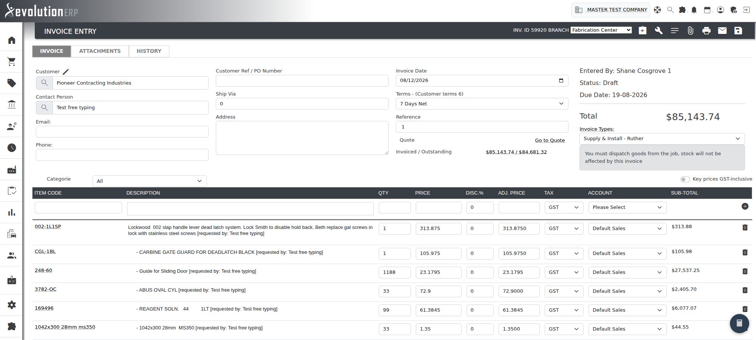Open GST tax dropdown in new item row
The image size is (756, 340).
564,207
